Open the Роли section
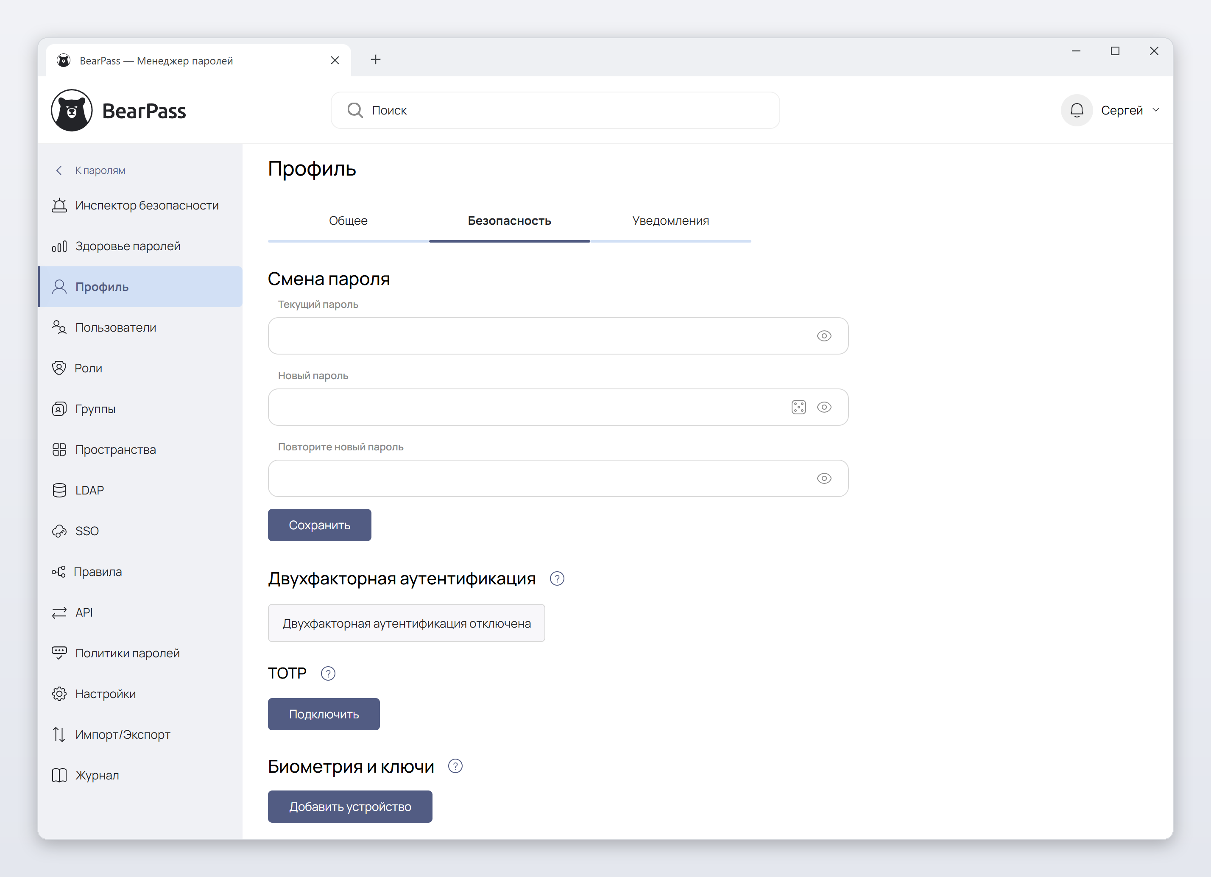Screen dimensions: 1211x877 140,368
